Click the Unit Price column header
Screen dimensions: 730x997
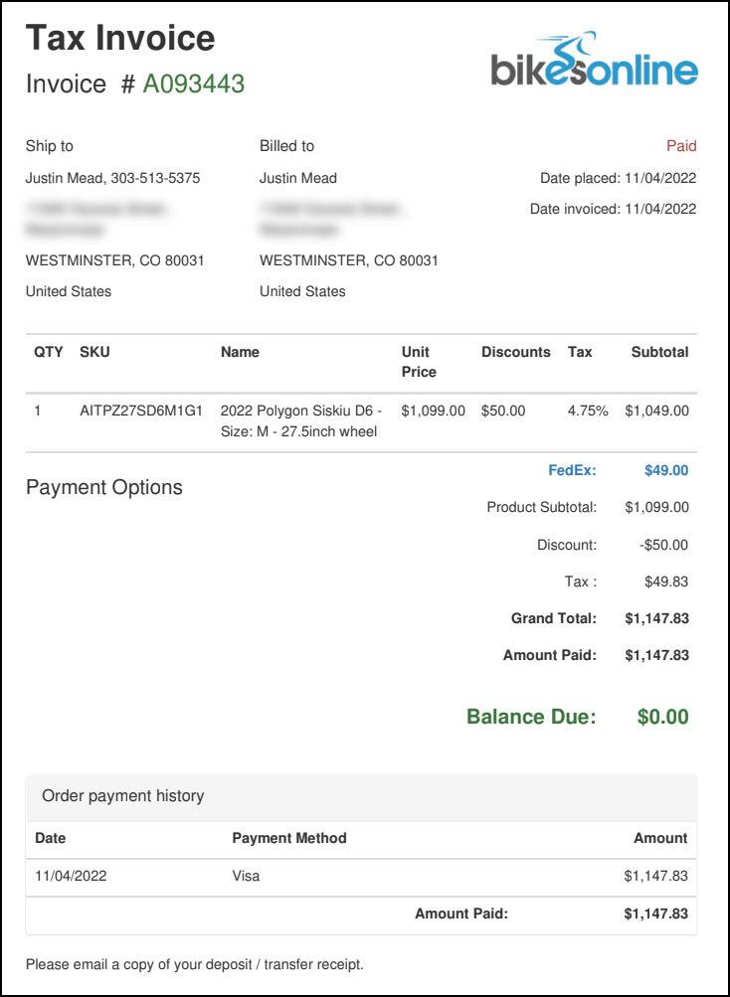[419, 362]
